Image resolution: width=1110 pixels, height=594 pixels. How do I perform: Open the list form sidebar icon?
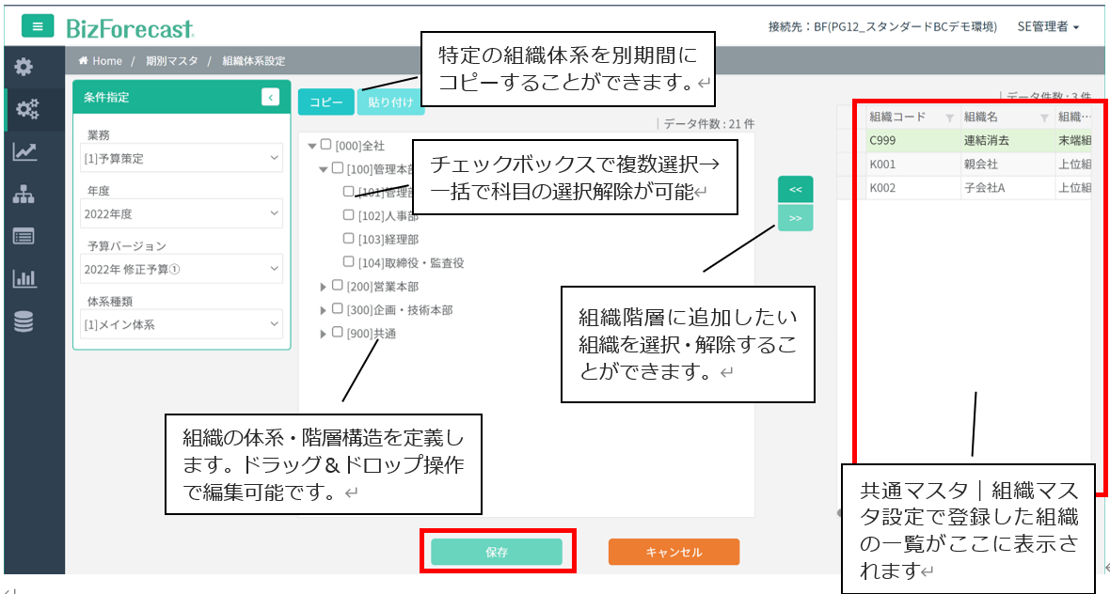24,236
